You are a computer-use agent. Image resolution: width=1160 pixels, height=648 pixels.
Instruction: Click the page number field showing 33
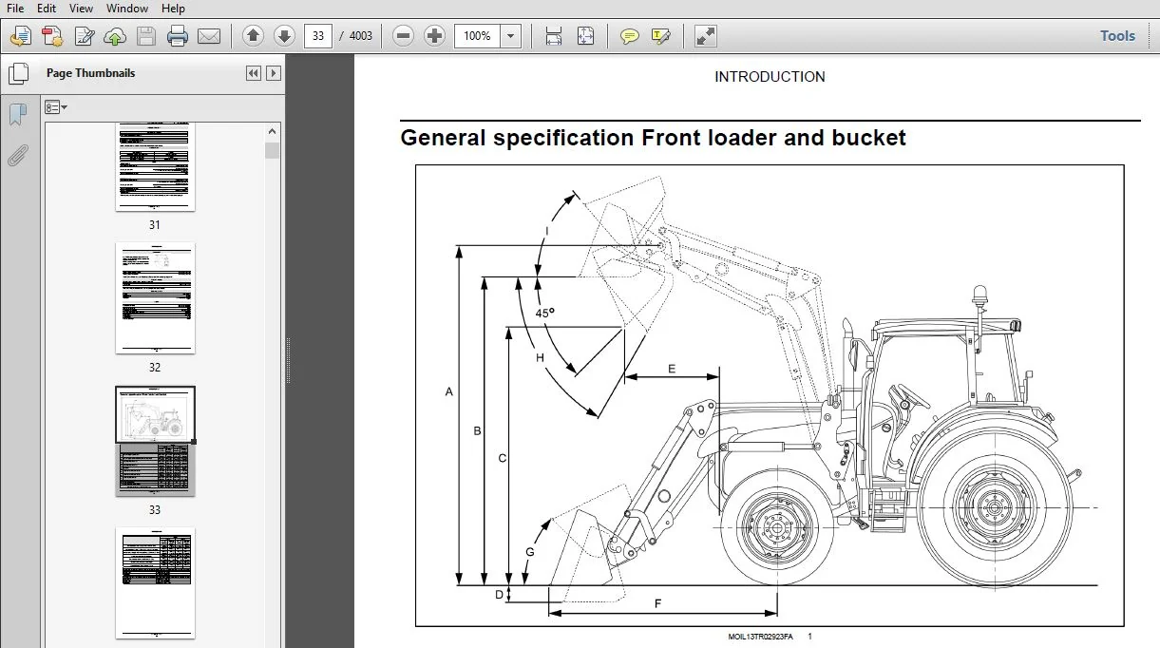coord(317,36)
